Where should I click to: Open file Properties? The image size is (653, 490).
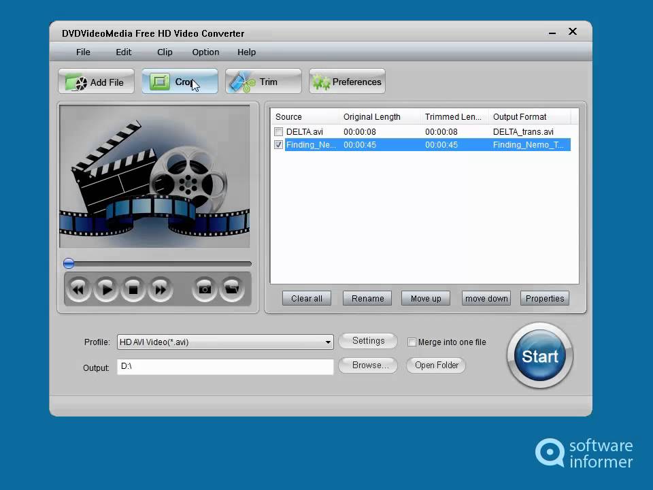click(x=545, y=298)
